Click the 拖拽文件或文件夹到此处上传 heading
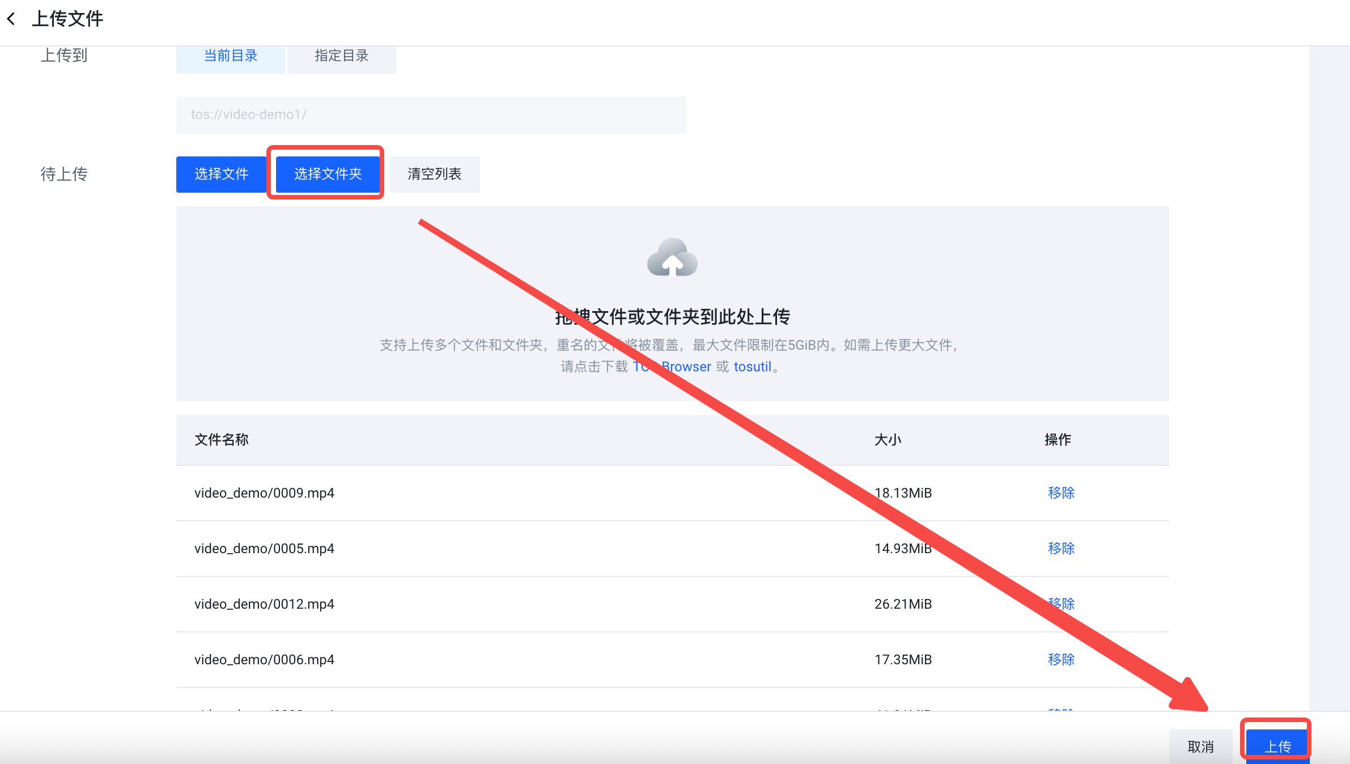Viewport: 1350px width, 764px height. coord(672,317)
